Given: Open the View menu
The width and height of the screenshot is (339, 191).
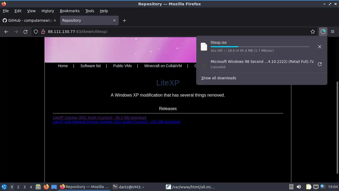Looking at the screenshot, I should tap(31, 11).
